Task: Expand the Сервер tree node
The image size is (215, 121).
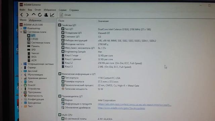Action: click(21, 68)
